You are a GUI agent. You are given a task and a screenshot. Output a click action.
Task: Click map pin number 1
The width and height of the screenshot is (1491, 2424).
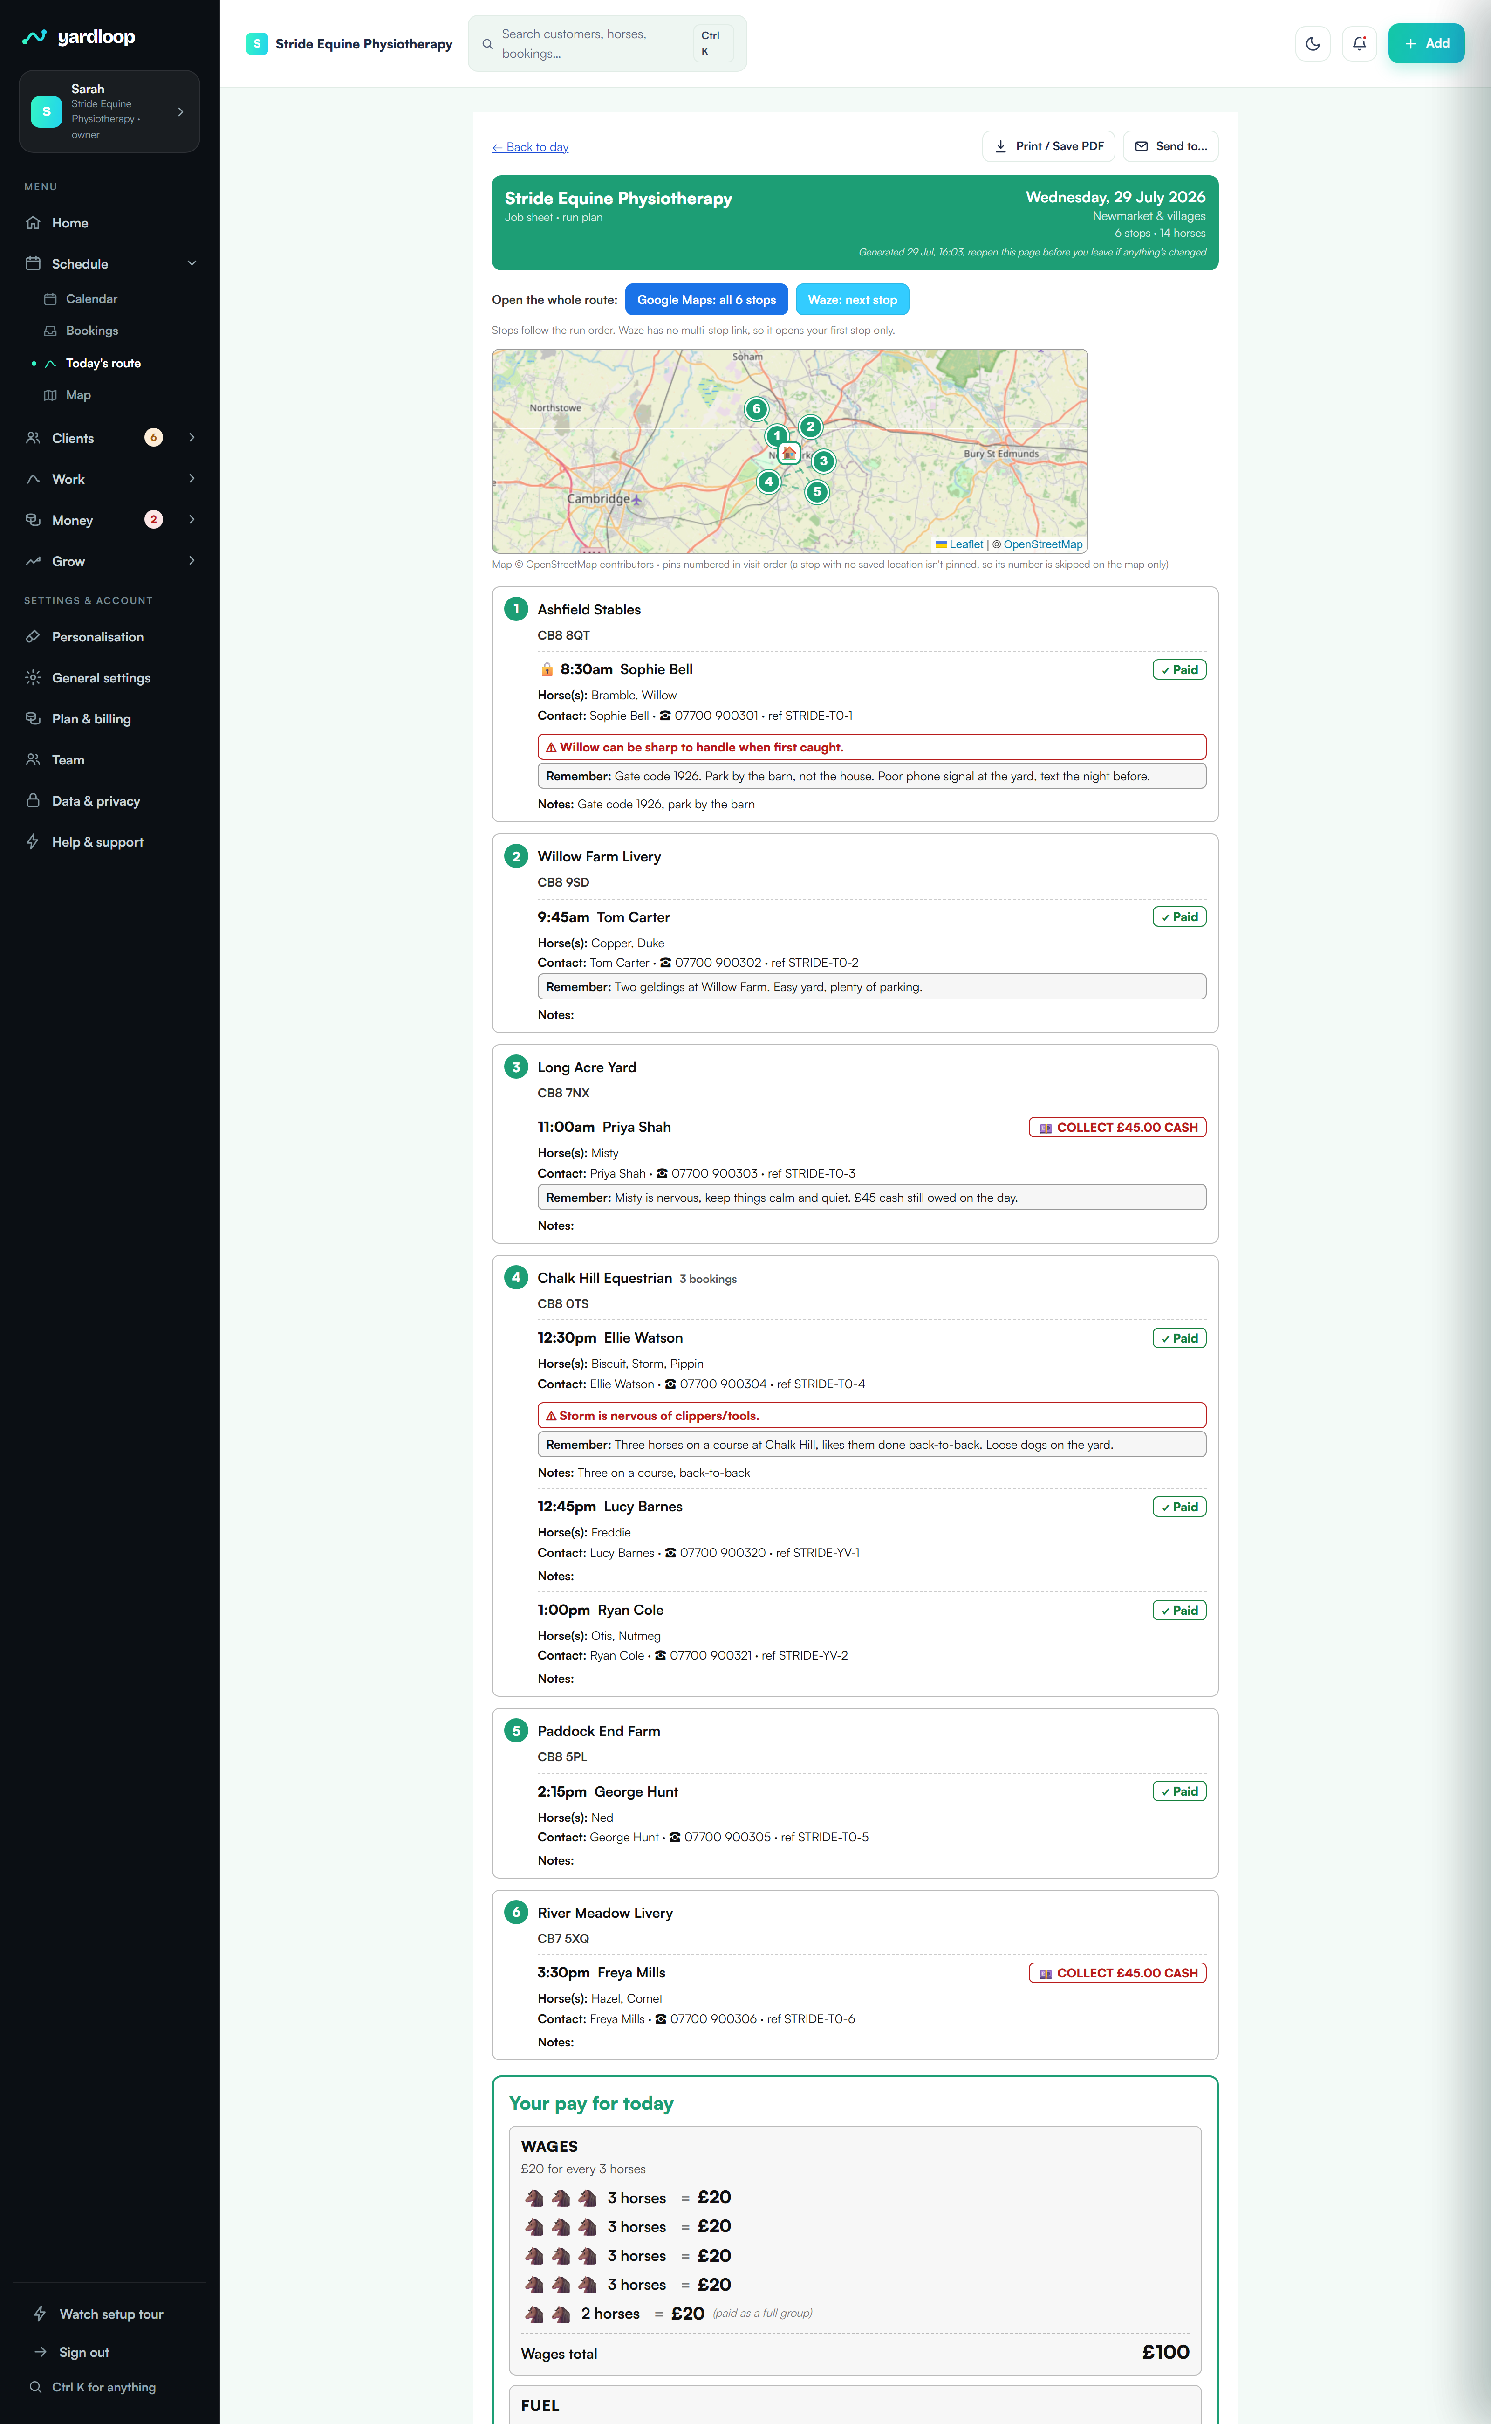(x=777, y=435)
